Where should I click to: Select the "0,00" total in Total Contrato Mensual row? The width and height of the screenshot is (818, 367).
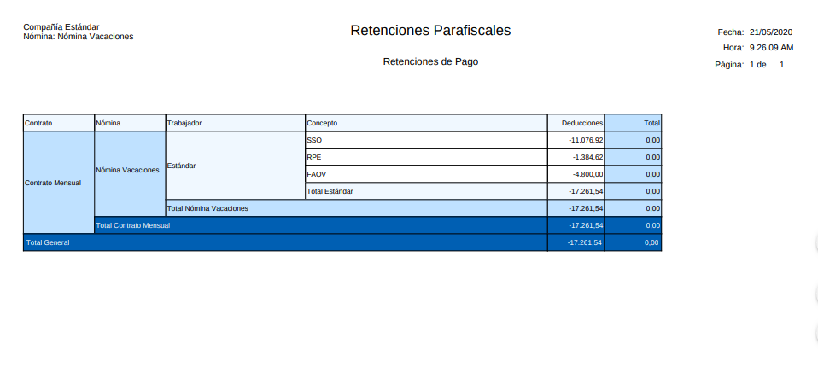(x=634, y=225)
